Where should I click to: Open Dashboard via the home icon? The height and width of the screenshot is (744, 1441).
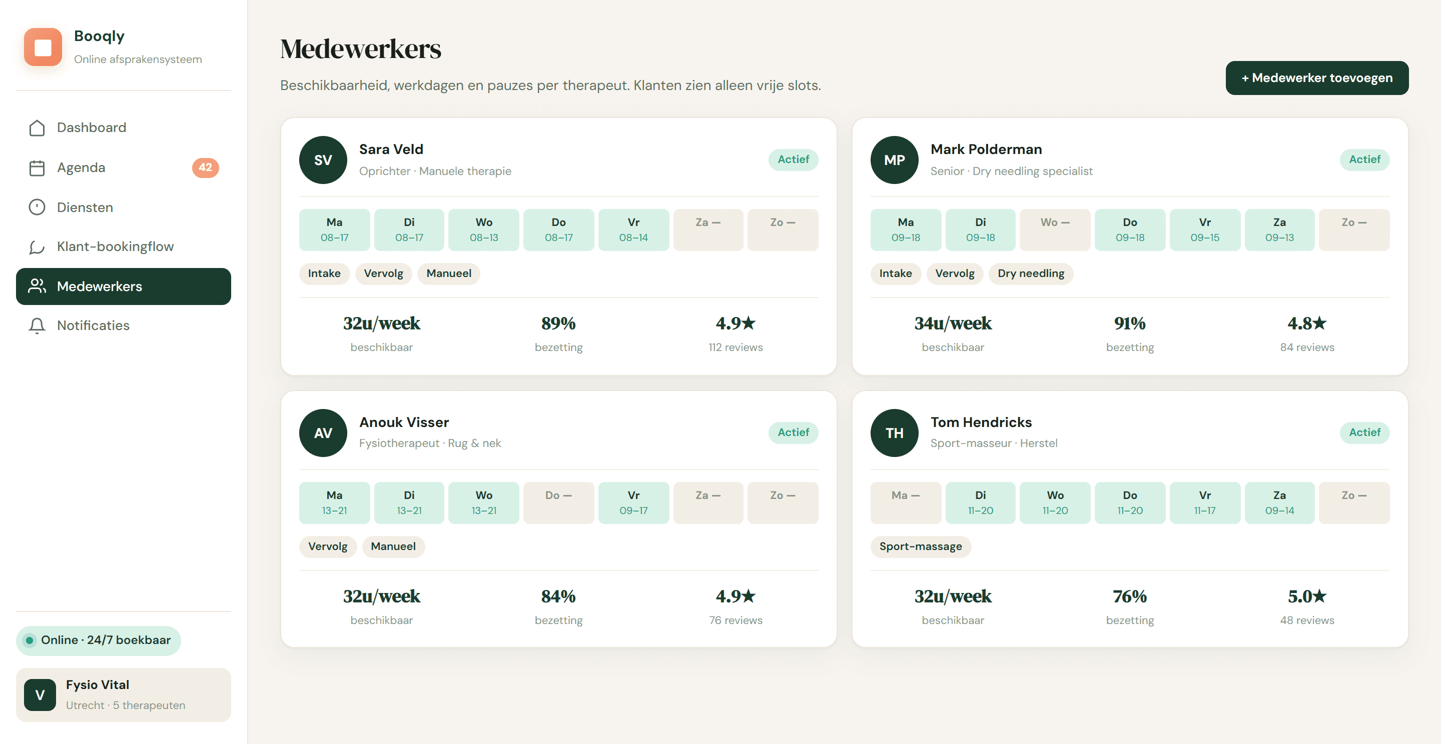37,128
